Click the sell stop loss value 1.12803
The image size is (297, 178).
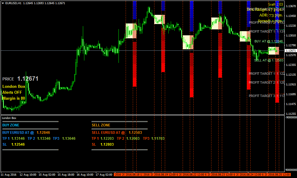[x=107, y=144]
